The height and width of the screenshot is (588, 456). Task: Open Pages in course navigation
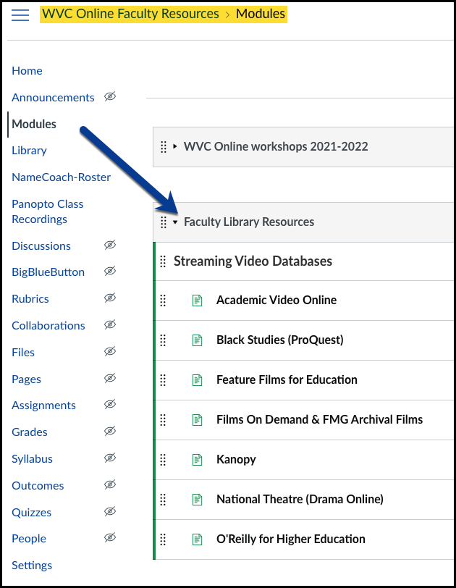point(26,379)
